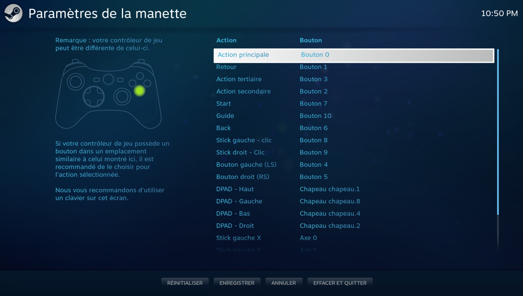Click the right analog stick on controller diagram
The image size is (523, 296).
(x=122, y=97)
